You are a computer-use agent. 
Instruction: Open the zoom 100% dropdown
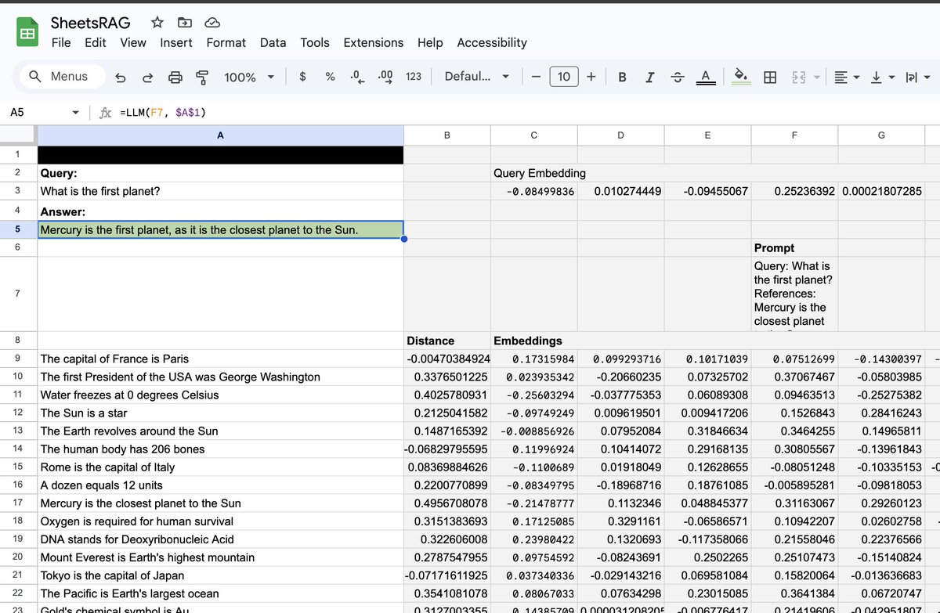coord(249,77)
